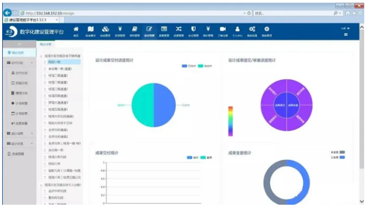Open the 计划变更 sidebar item with calendar icon

[x=19, y=113]
